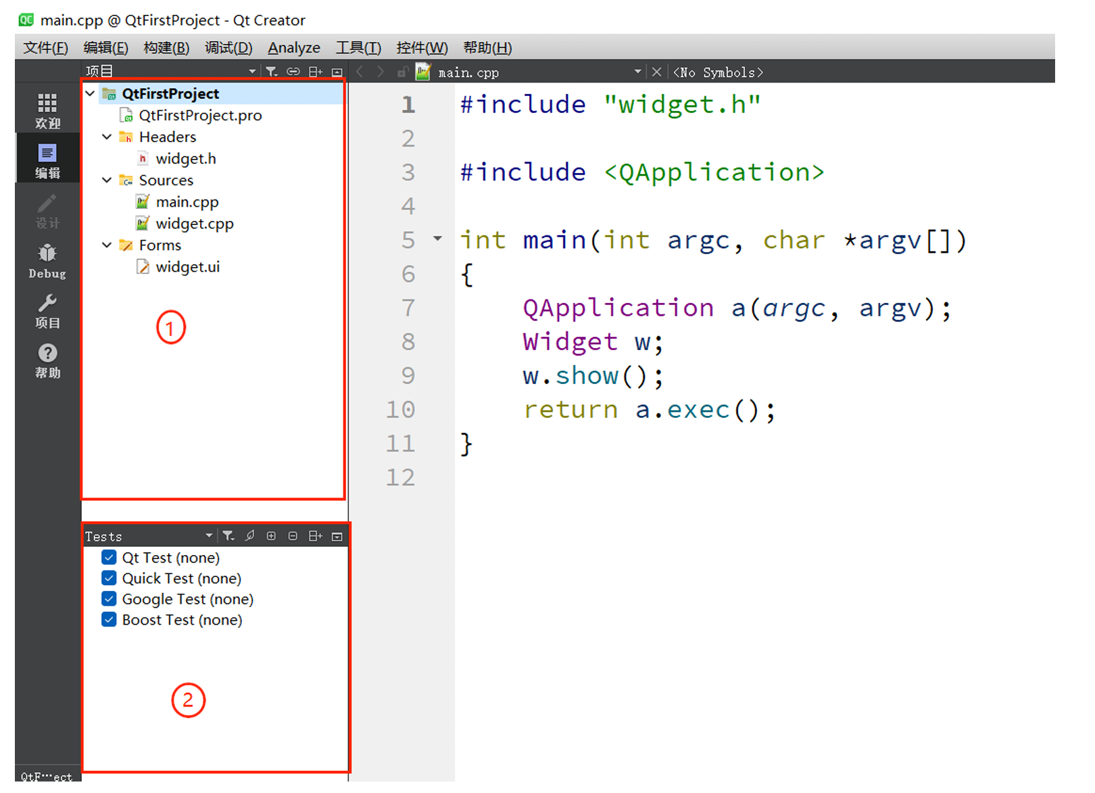
Task: Open the main.cpp open-documents dropdown
Action: [637, 72]
